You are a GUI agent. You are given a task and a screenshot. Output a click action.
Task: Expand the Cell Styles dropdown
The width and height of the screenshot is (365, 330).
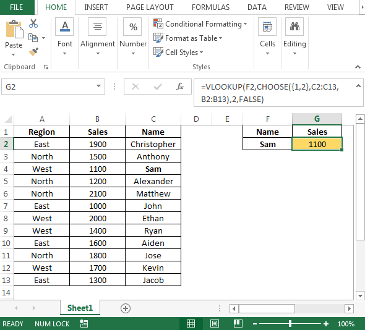pyautogui.click(x=178, y=53)
